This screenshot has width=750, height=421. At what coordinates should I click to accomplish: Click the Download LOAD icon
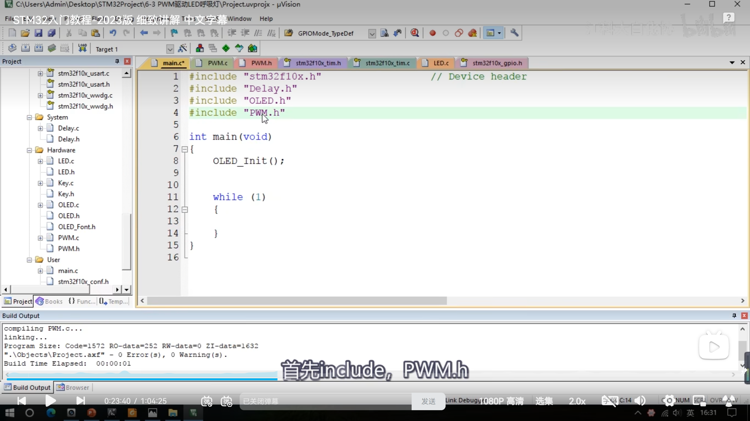point(82,48)
